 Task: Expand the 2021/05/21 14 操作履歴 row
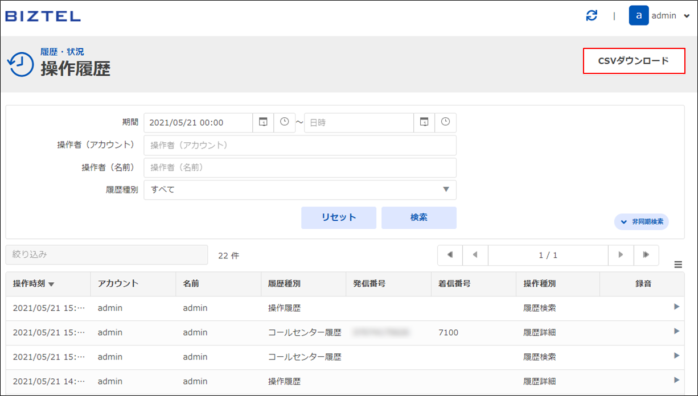(x=677, y=380)
